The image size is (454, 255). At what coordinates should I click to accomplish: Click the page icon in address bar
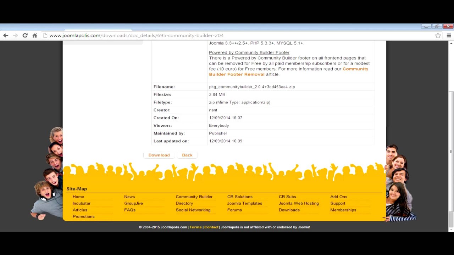tap(45, 35)
